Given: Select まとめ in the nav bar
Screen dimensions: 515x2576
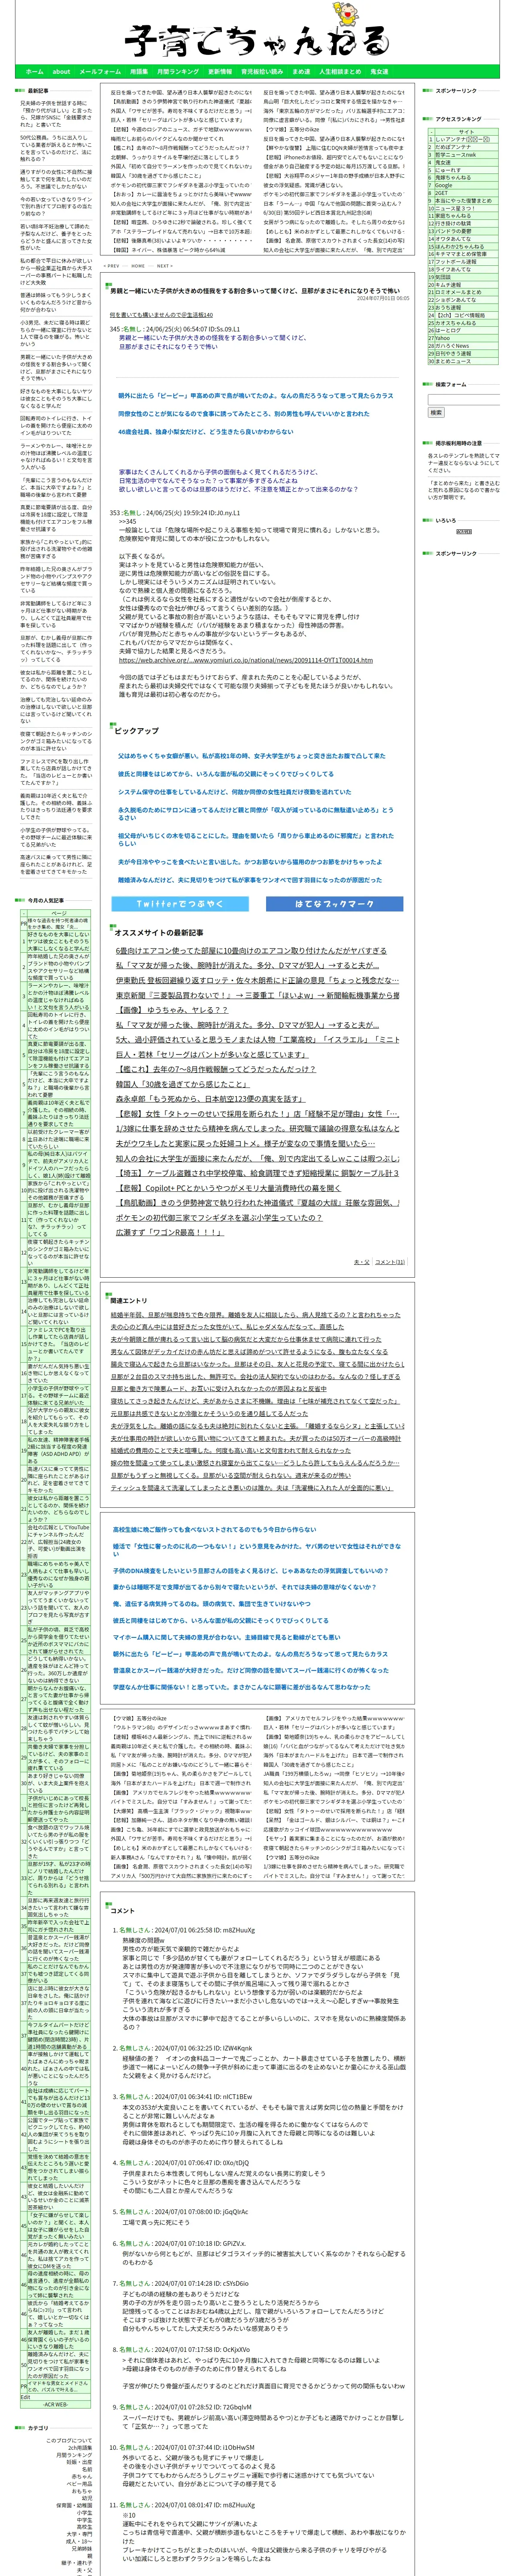Looking at the screenshot, I should coord(301,72).
